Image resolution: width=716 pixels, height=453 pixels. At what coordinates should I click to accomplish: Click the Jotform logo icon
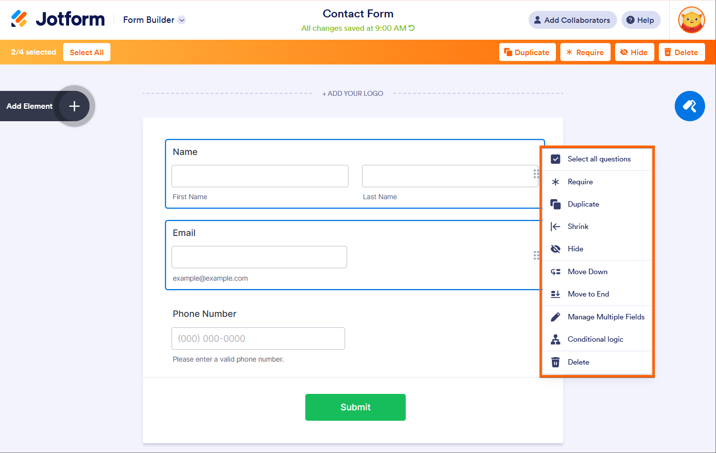(19, 19)
